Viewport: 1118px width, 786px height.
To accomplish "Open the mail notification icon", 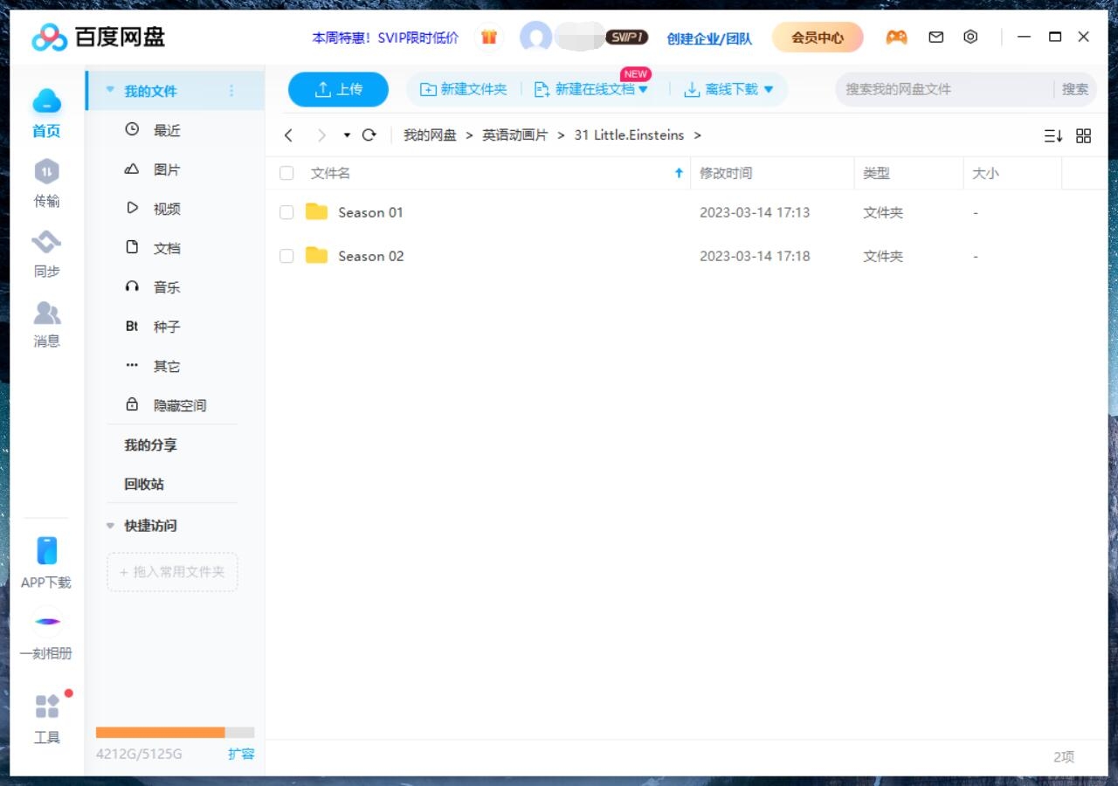I will (935, 37).
